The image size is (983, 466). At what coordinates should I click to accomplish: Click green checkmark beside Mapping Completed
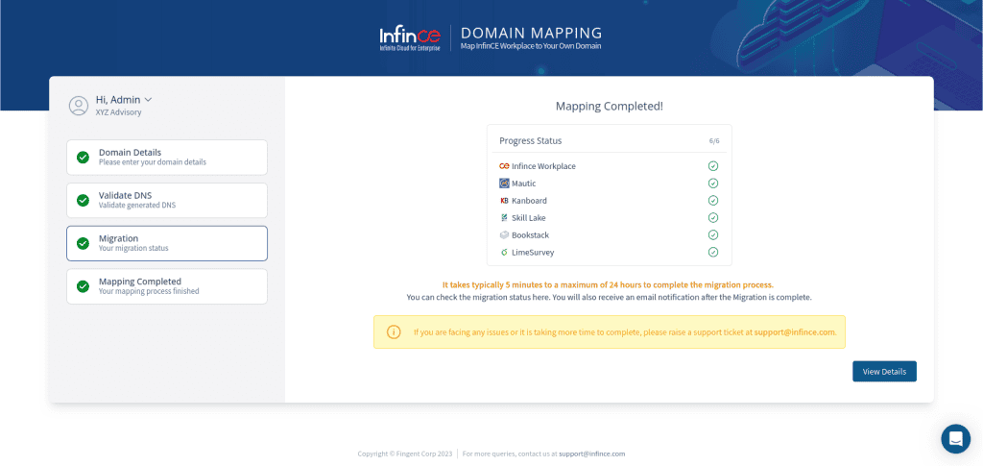click(x=83, y=286)
